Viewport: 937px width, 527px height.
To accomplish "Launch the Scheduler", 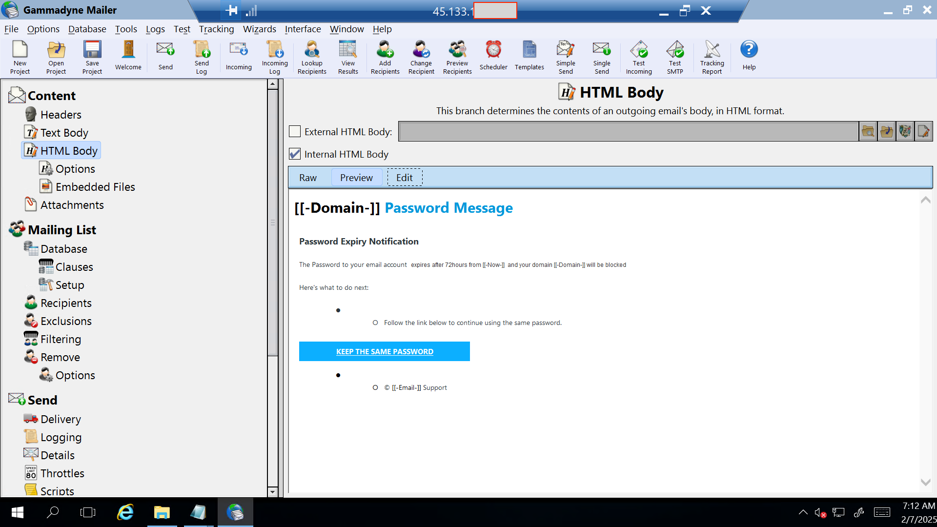I will click(493, 57).
